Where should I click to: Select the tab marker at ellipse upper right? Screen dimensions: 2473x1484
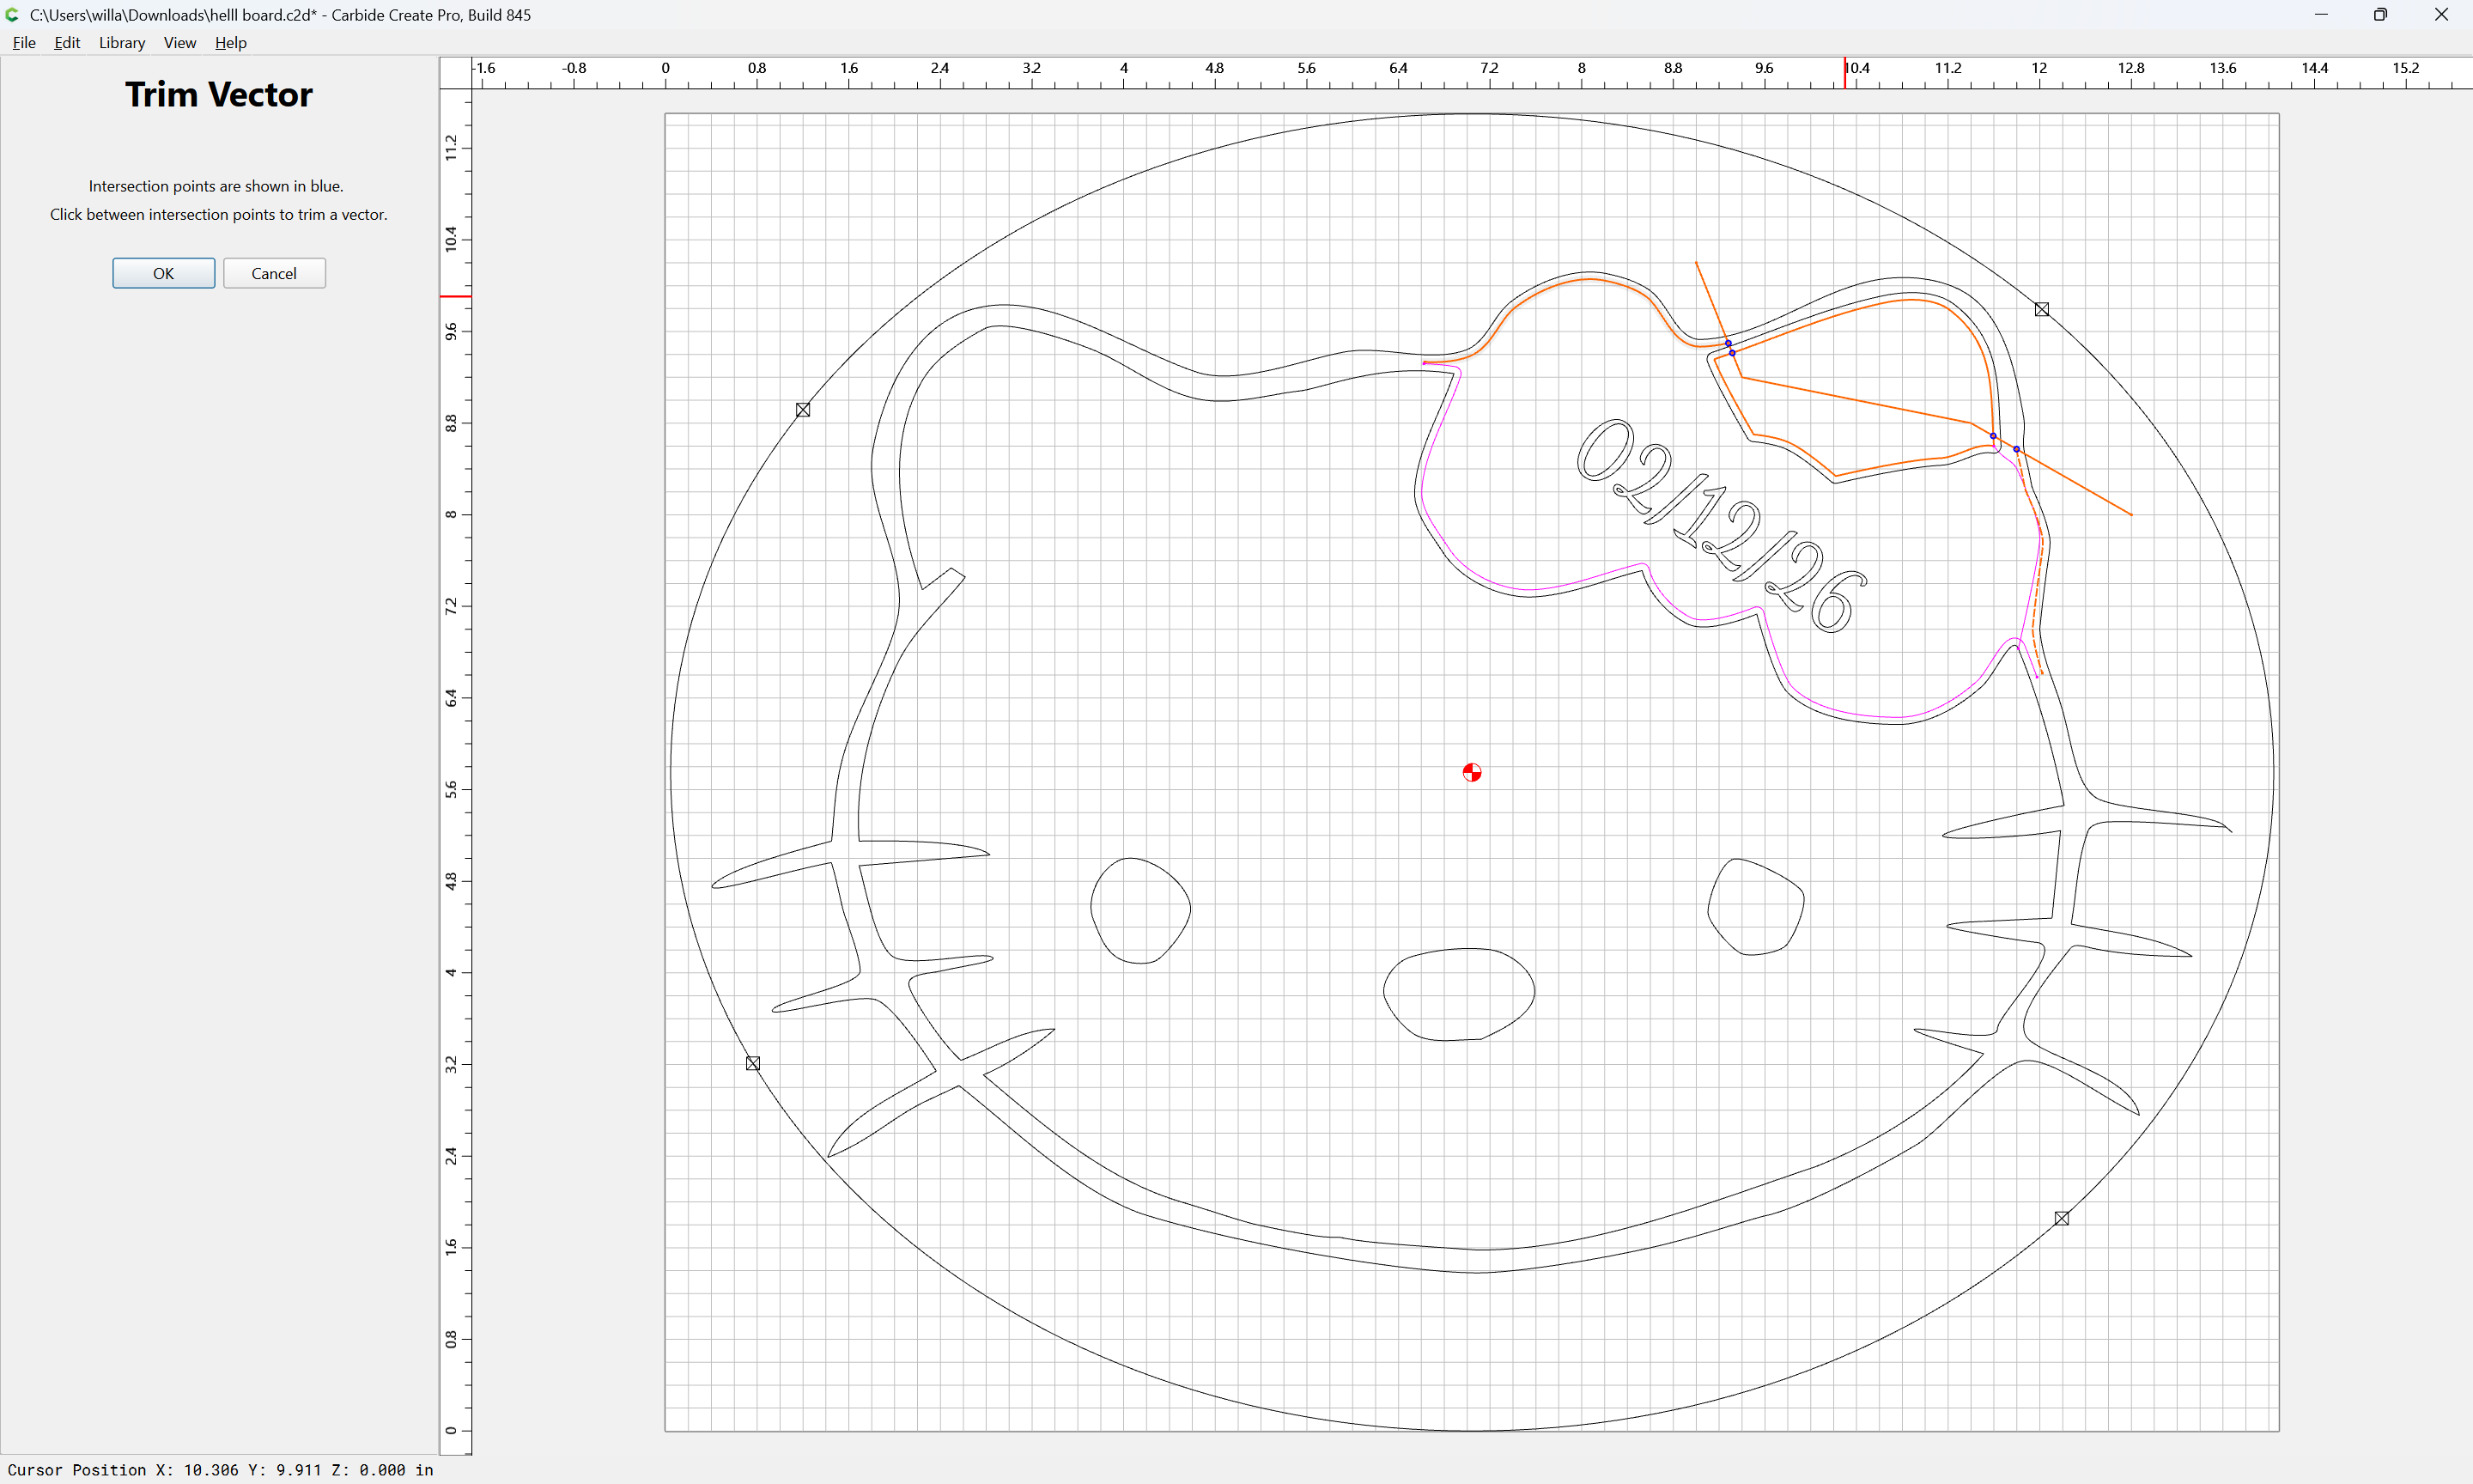[x=2042, y=309]
